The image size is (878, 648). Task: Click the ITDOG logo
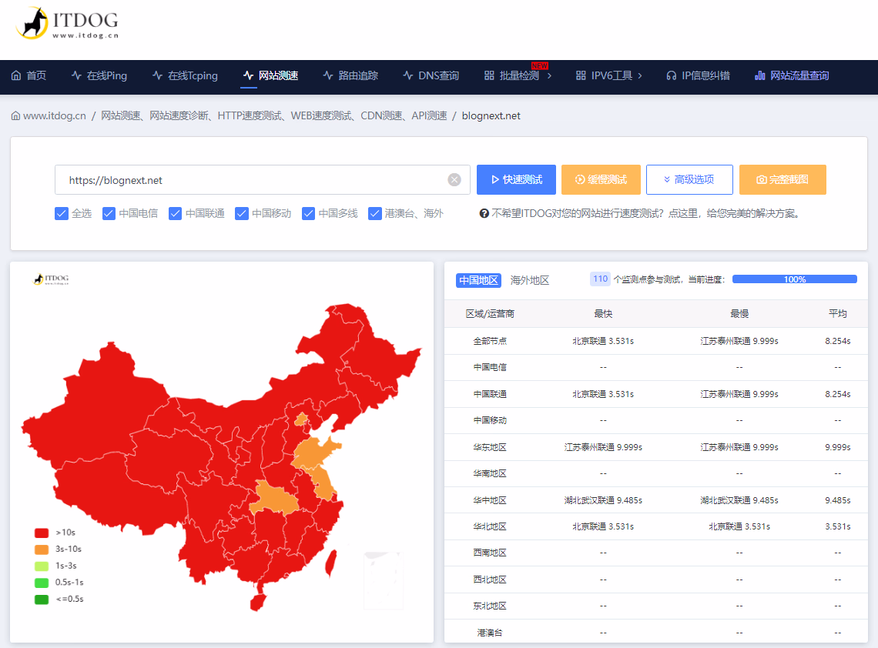[x=66, y=24]
